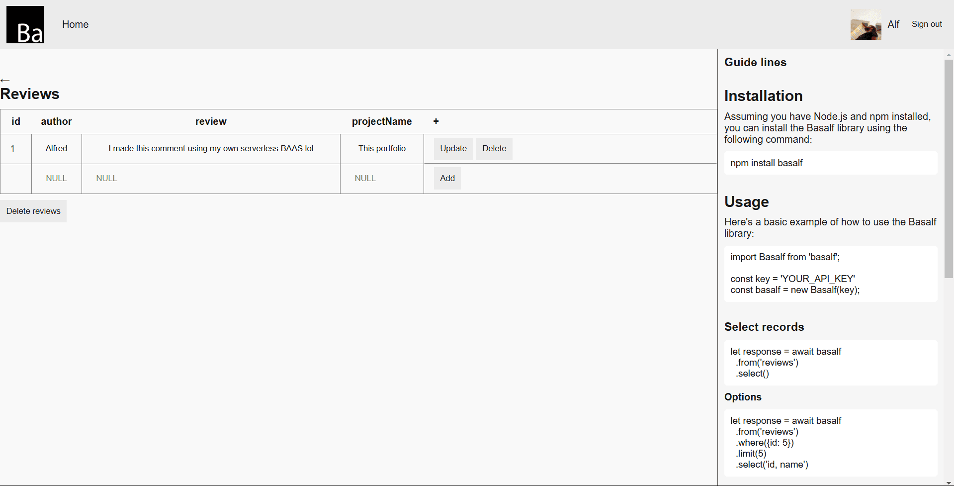Add a new review row
The height and width of the screenshot is (486, 954).
(446, 178)
